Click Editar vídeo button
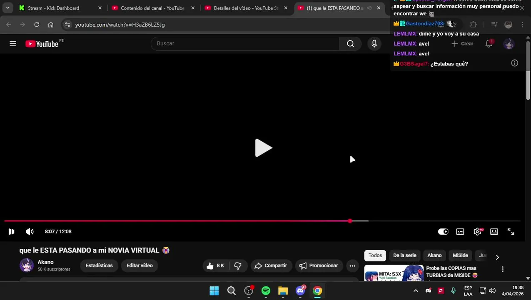The width and height of the screenshot is (531, 300). (x=140, y=266)
